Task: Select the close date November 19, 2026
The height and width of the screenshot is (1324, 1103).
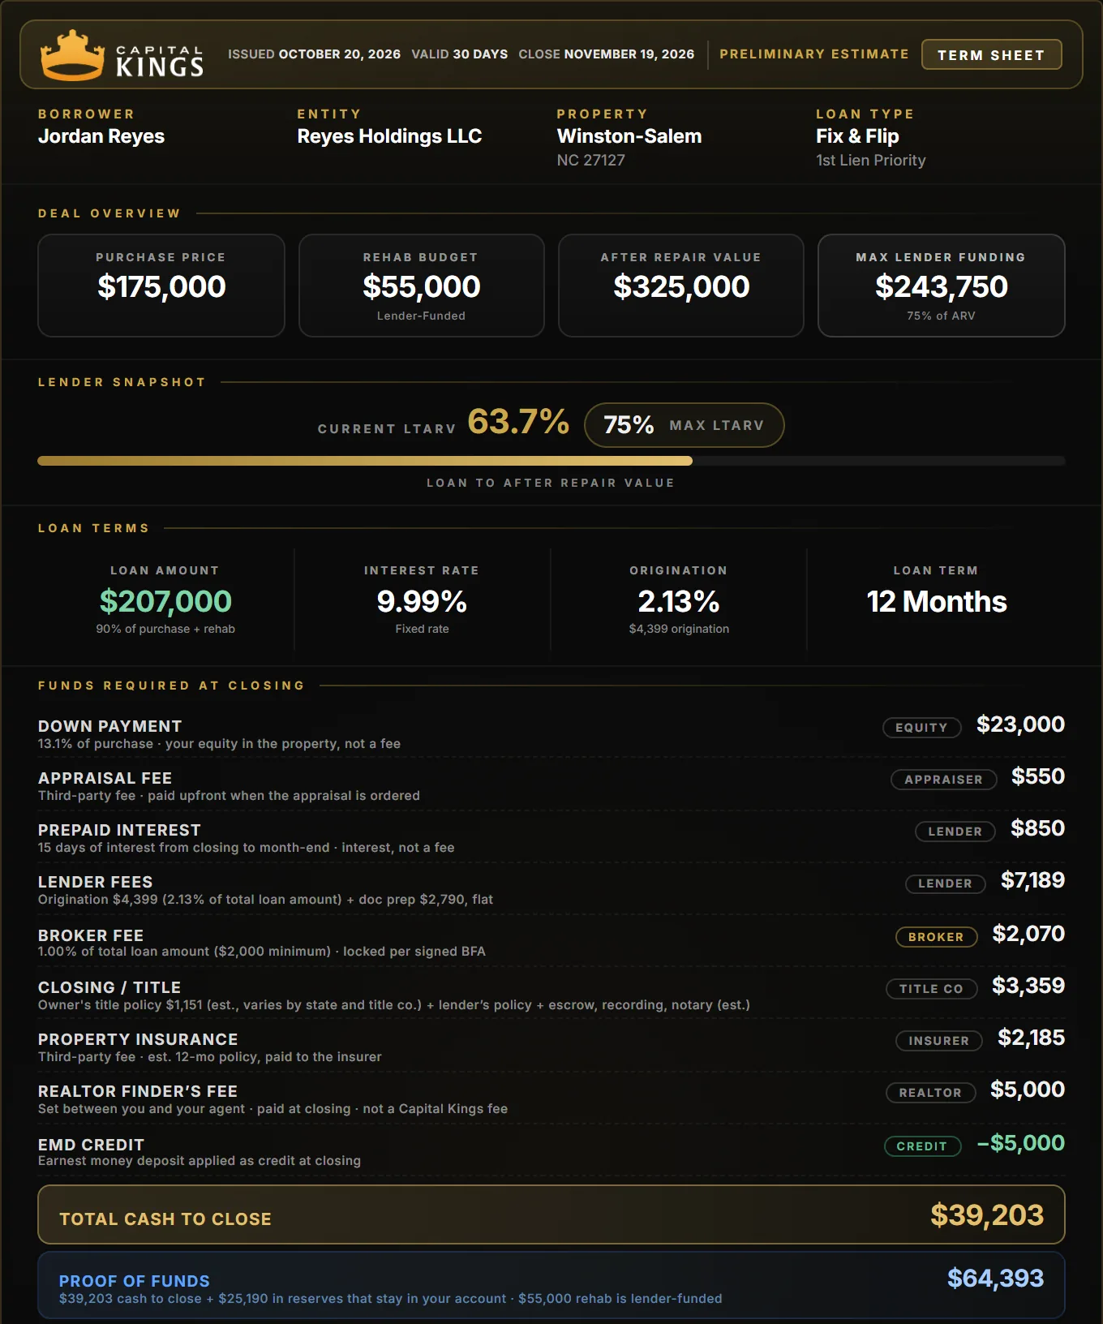Action: (629, 54)
